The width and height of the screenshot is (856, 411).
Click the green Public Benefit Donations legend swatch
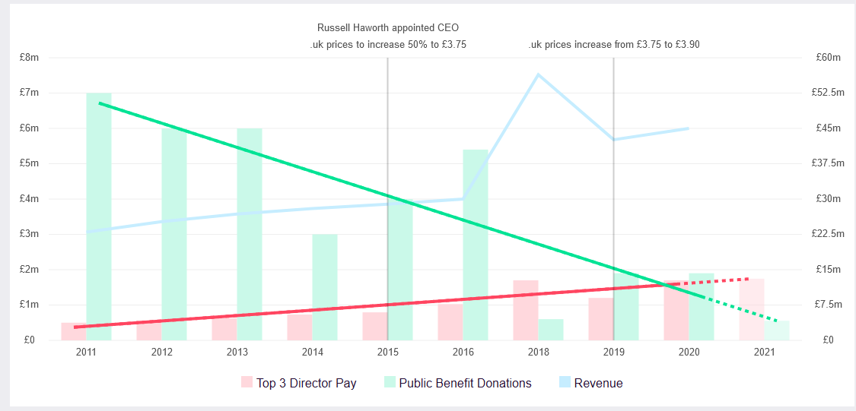(x=390, y=383)
